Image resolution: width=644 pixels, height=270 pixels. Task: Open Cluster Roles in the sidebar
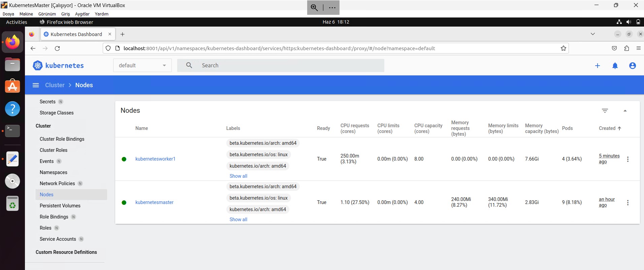coord(54,150)
